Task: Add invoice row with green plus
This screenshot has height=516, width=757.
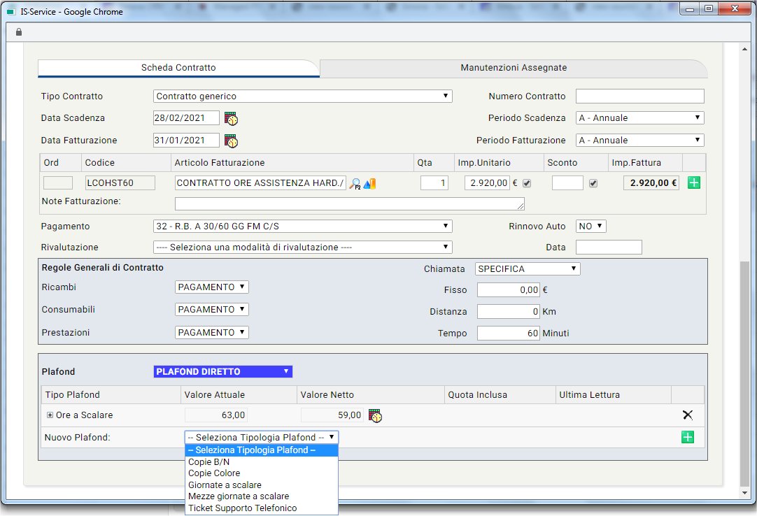Action: 694,183
